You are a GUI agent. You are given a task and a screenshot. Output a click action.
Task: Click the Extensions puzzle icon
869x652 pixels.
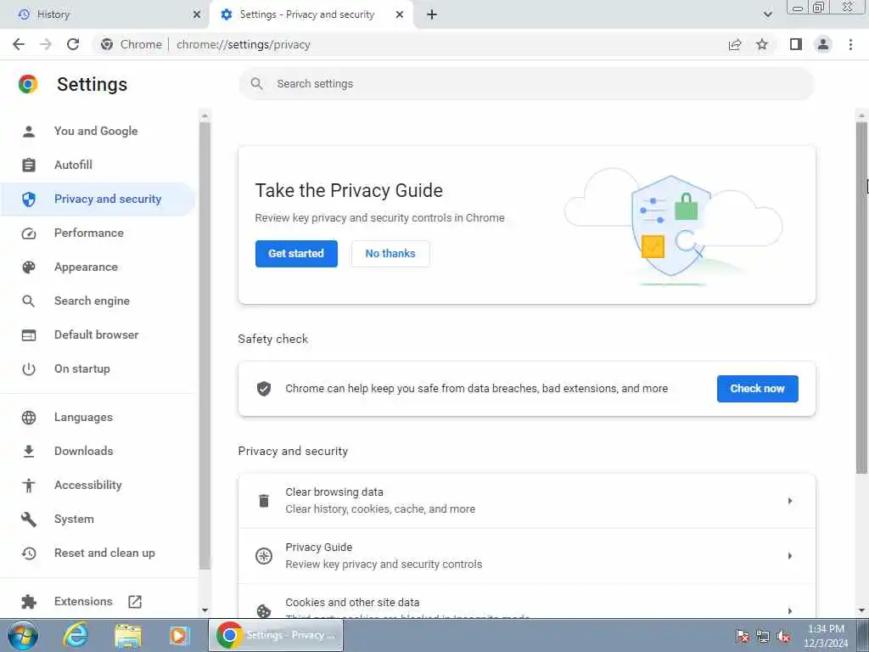[x=29, y=602]
